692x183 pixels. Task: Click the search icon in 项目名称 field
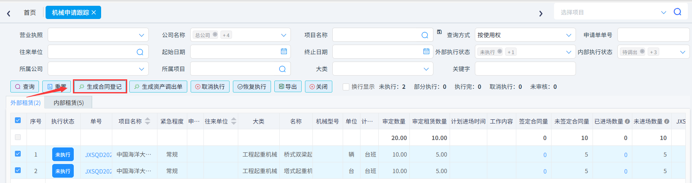(x=425, y=35)
